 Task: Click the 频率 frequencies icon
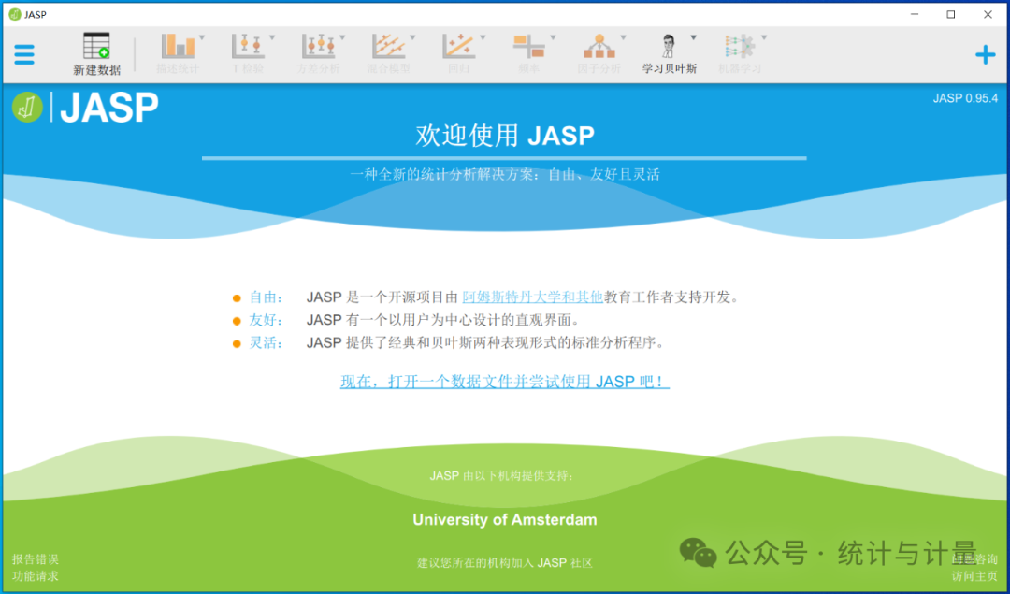529,54
